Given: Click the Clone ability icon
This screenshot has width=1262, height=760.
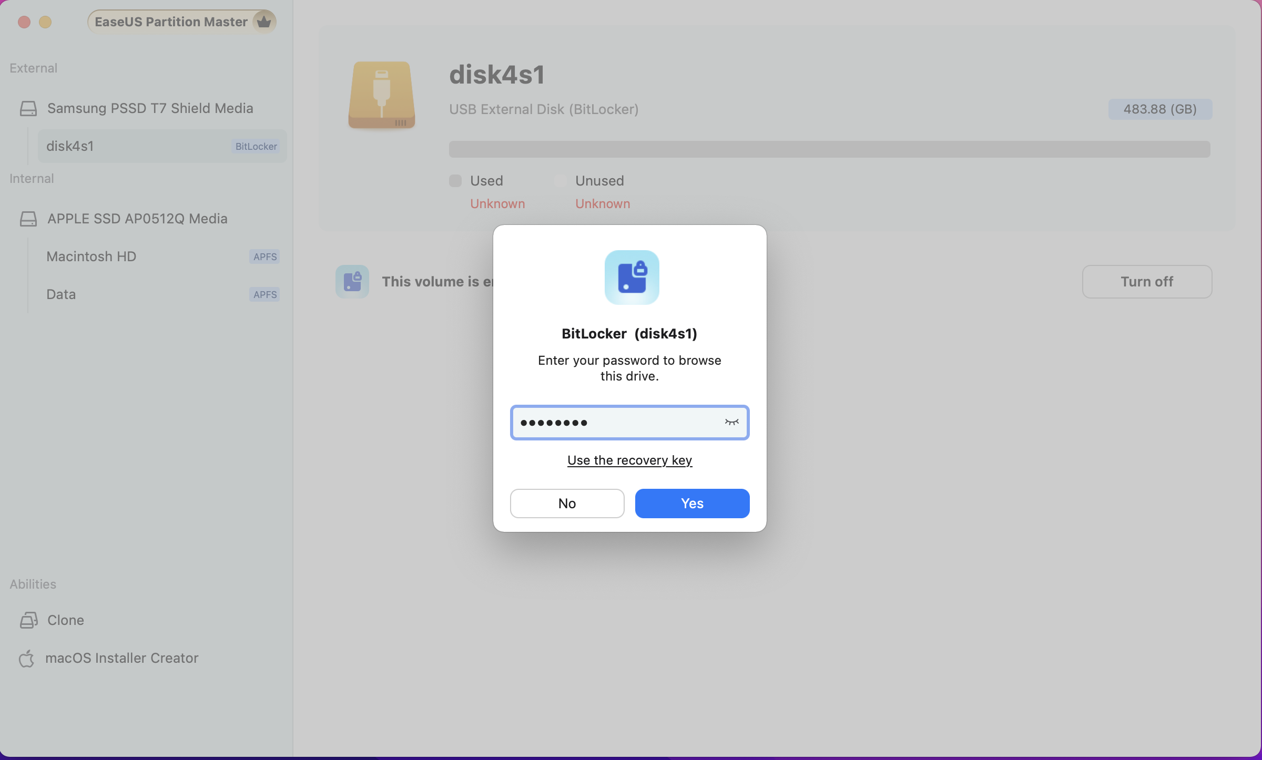Looking at the screenshot, I should point(28,620).
